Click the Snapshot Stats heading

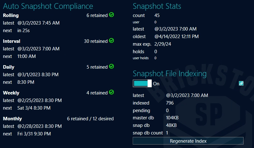pos(157,6)
